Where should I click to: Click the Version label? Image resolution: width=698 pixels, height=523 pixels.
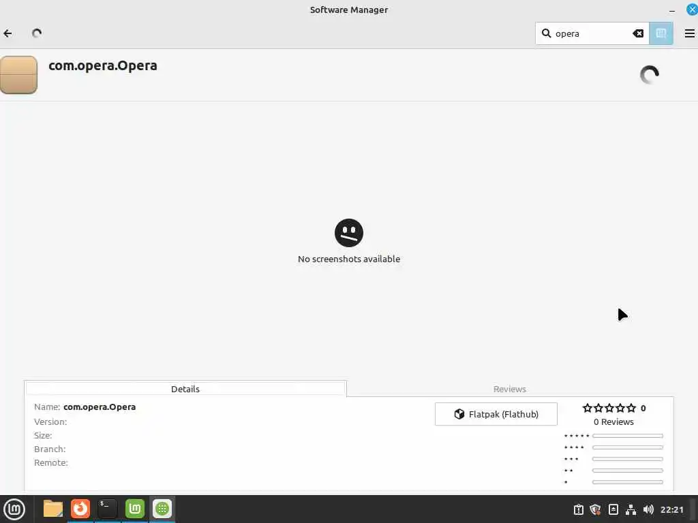pos(50,422)
